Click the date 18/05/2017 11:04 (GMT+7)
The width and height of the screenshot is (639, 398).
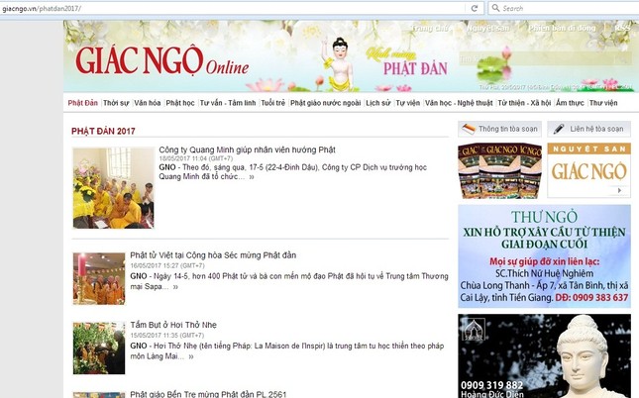196,158
